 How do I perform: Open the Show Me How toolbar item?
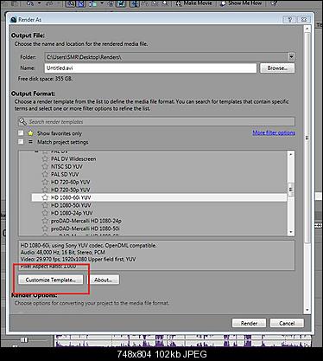click(241, 3)
